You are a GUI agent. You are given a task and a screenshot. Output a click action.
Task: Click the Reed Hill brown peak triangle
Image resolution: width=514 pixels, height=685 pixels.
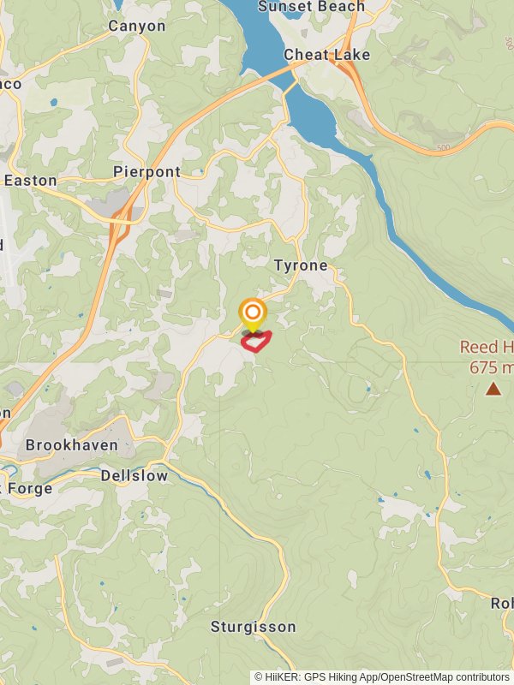point(493,389)
